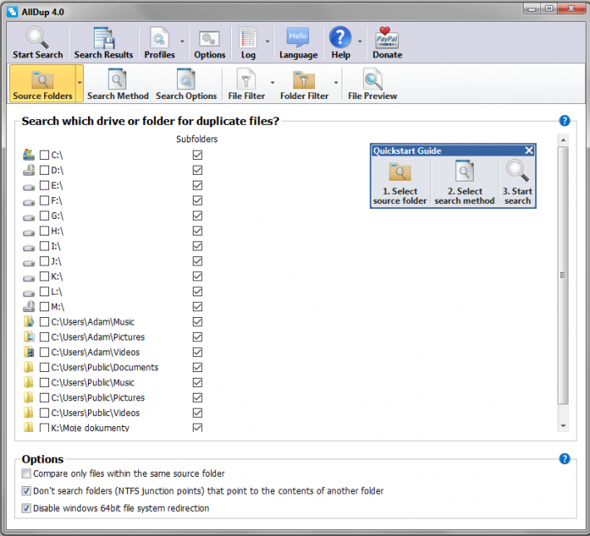This screenshot has height=536, width=590.
Task: Check the C:\Users\Adam\Pictures folder checkbox
Action: tap(44, 336)
